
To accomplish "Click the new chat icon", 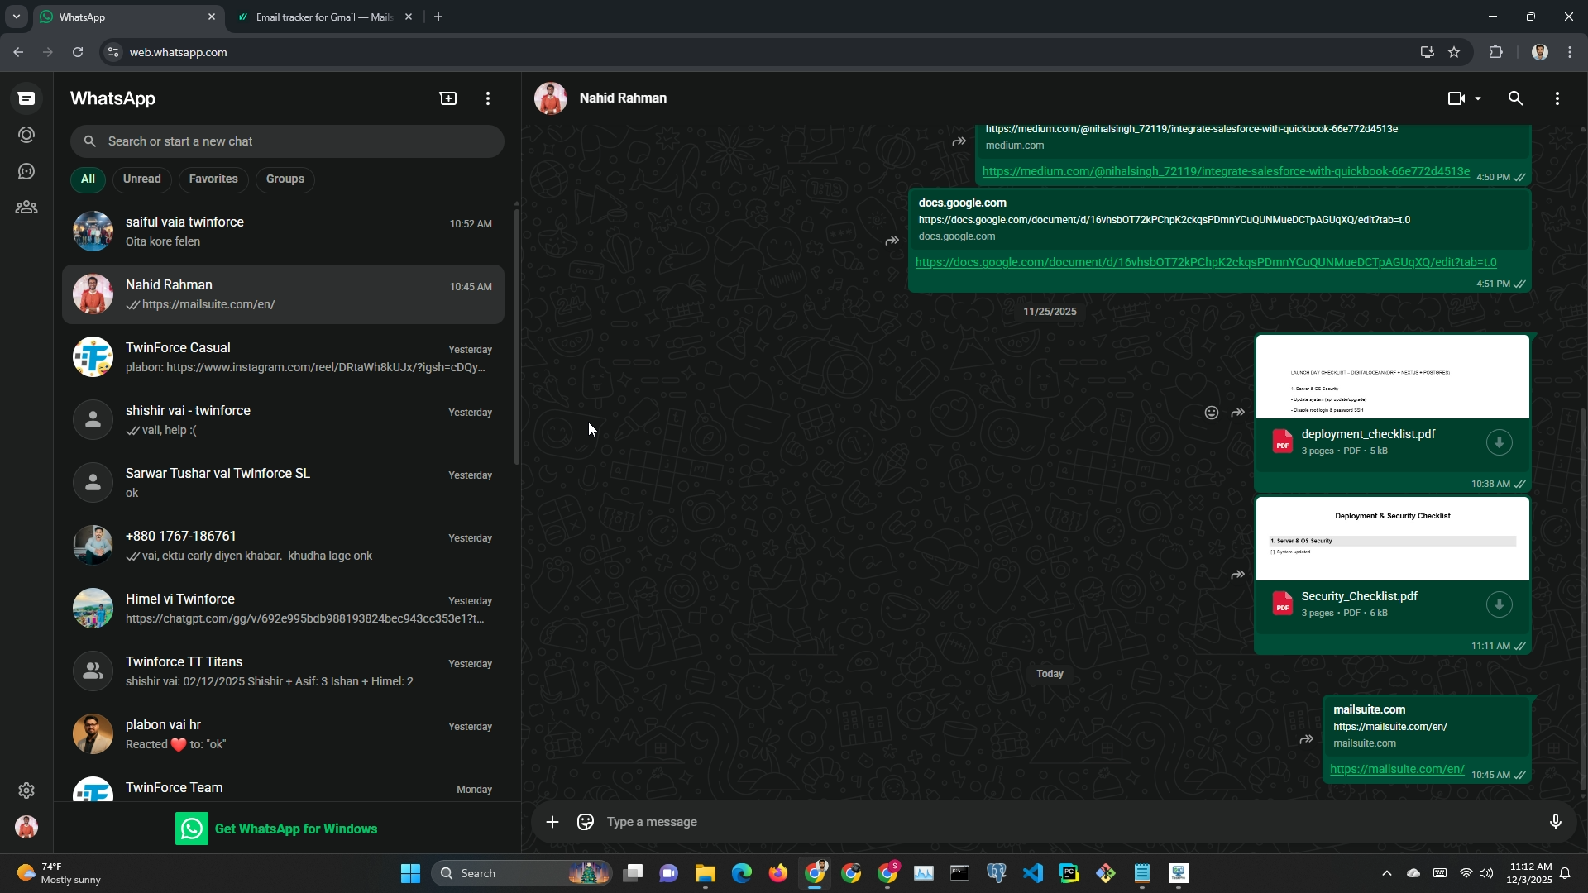I will pyautogui.click(x=447, y=98).
